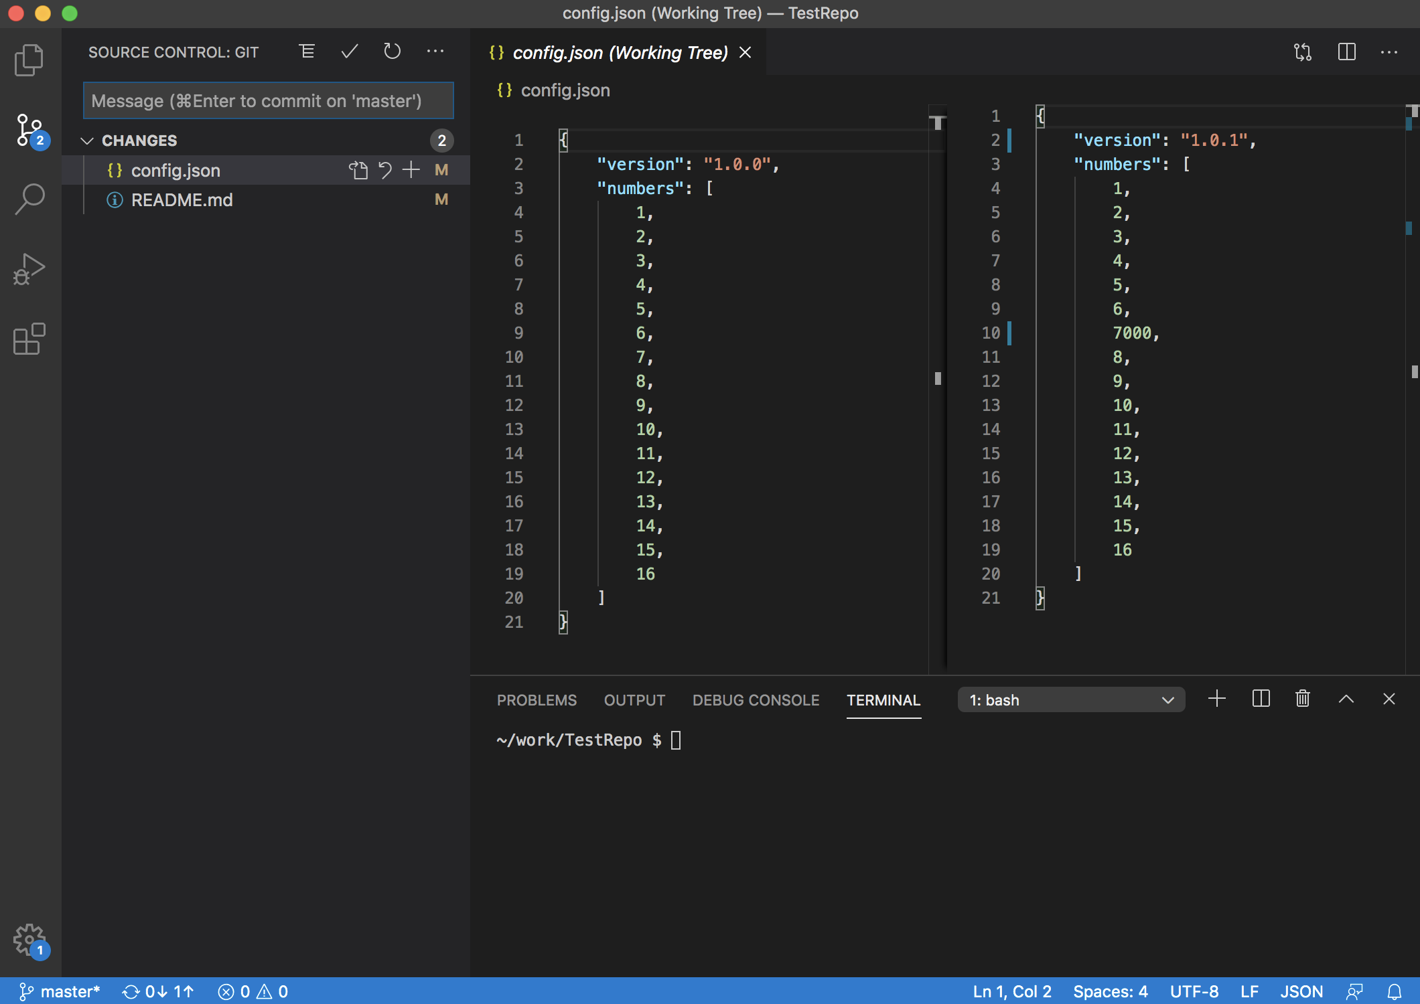Open the Explorer view in the sidebar
This screenshot has height=1004, width=1420.
(x=29, y=60)
